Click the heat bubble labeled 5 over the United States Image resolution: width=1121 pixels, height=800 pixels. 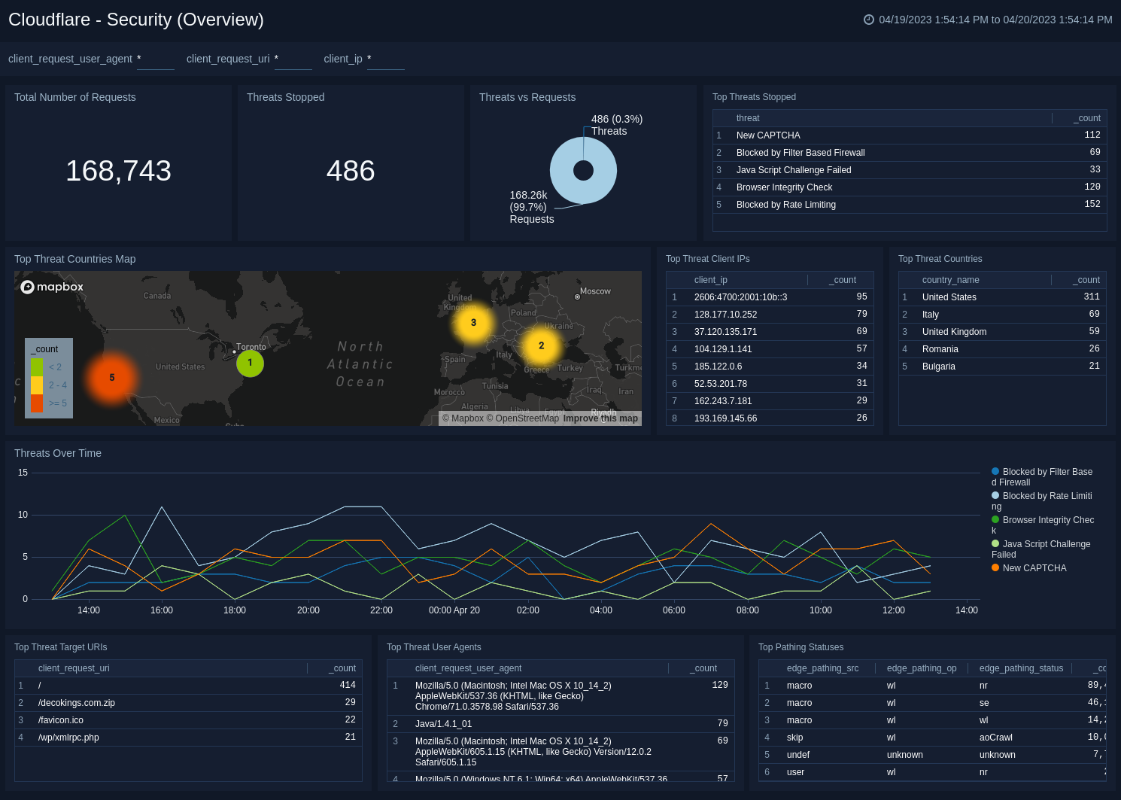click(111, 378)
